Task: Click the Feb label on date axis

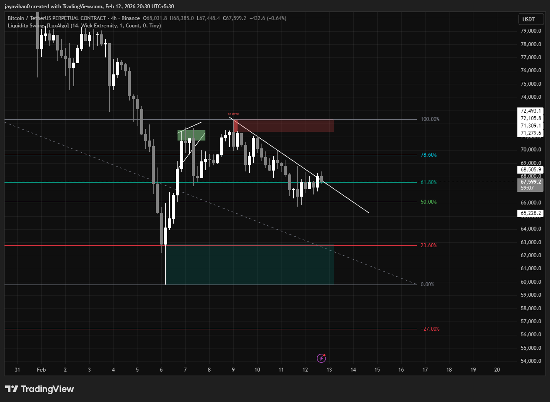Action: [41, 370]
